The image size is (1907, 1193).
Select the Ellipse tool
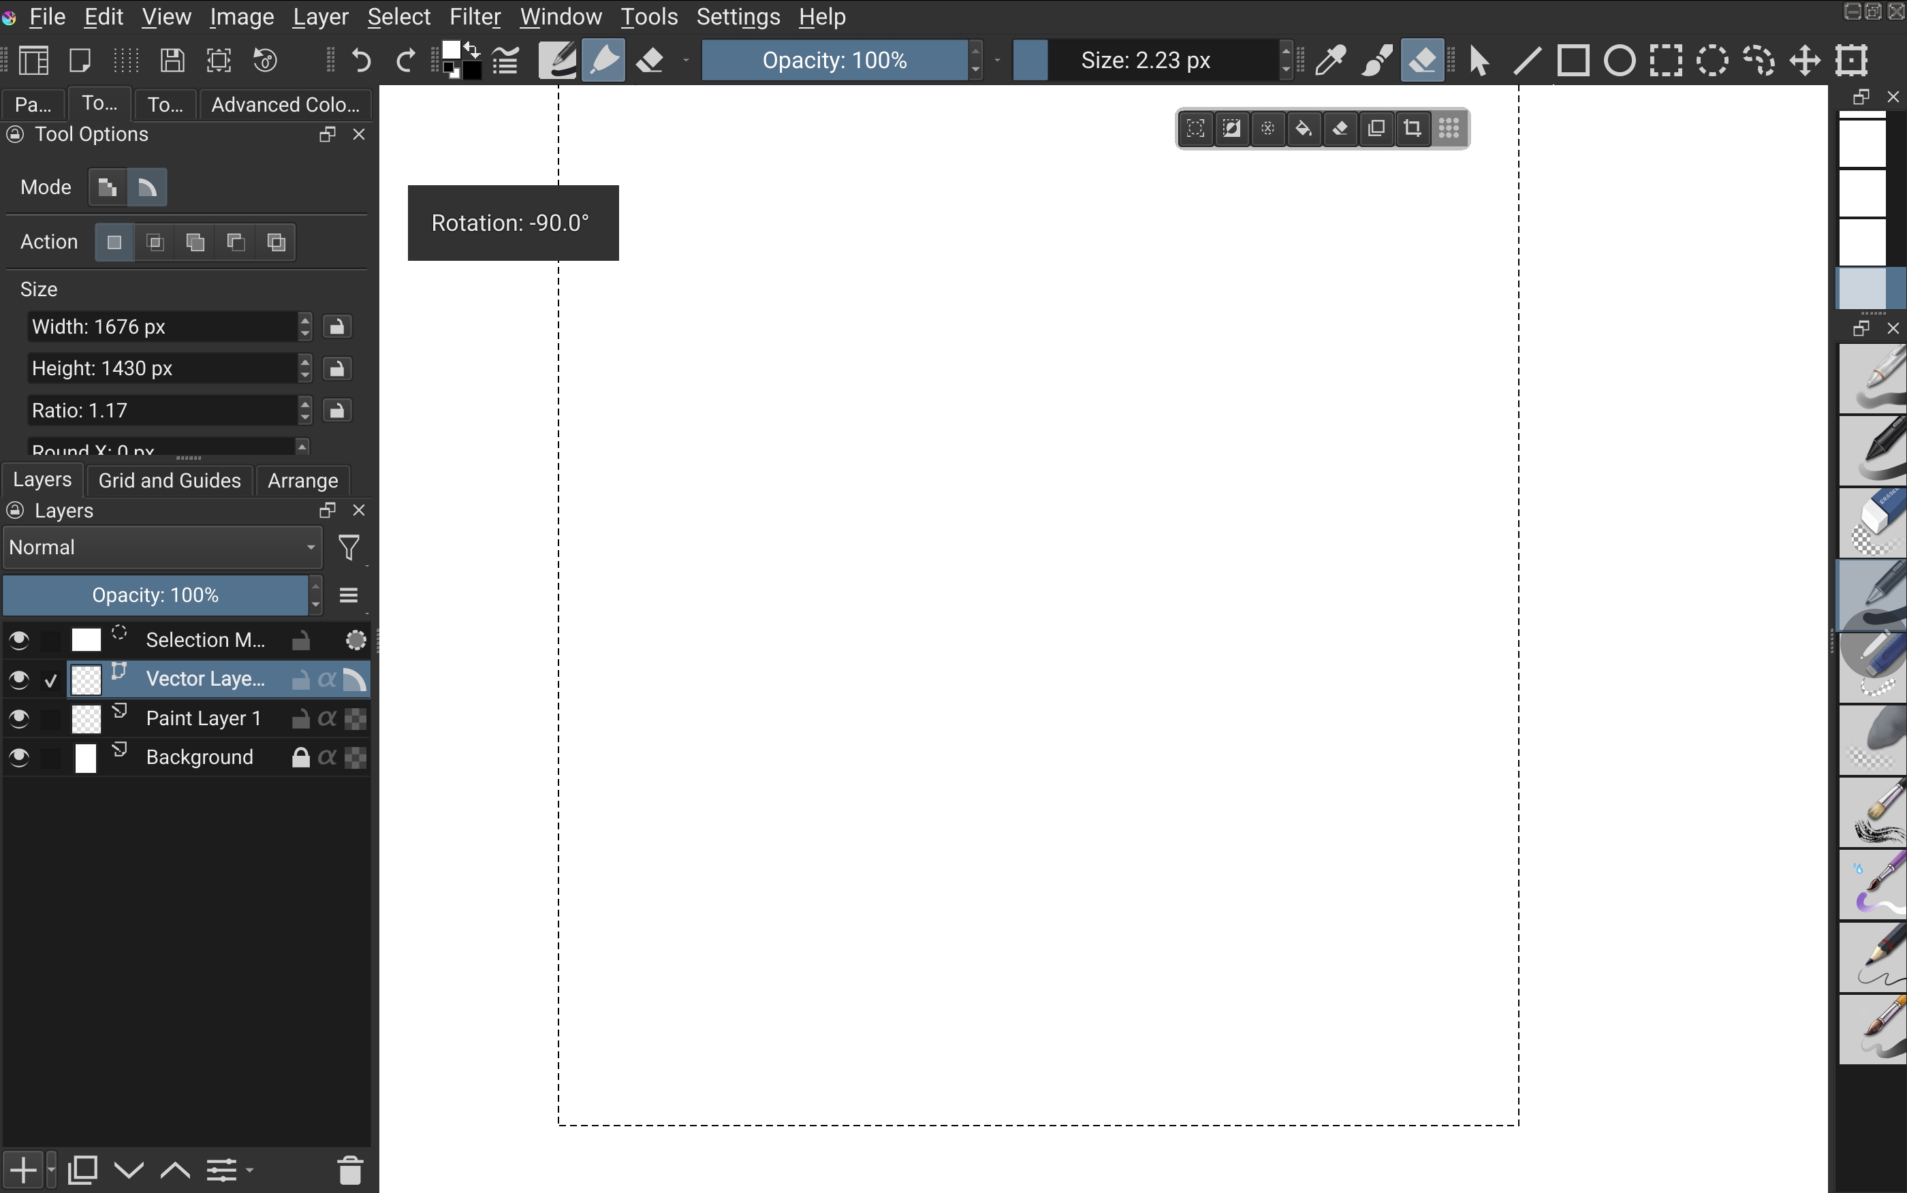point(1619,61)
